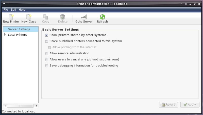Enable Save debugging information for troubleshooting
The height and width of the screenshot is (115, 203).
pyautogui.click(x=46, y=66)
